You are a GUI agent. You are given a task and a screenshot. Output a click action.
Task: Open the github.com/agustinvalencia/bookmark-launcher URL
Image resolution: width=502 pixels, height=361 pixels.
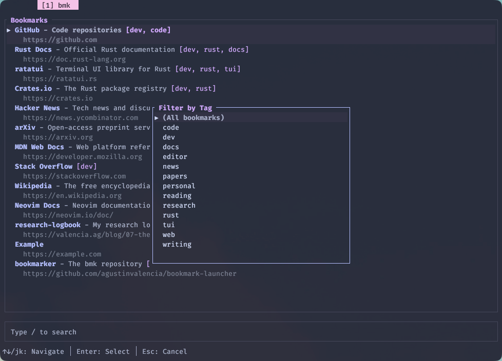click(x=130, y=274)
